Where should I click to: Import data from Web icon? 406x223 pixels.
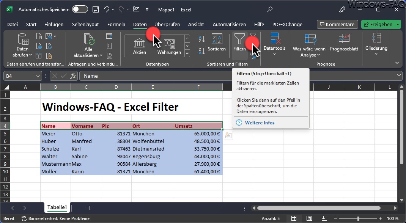click(39, 46)
